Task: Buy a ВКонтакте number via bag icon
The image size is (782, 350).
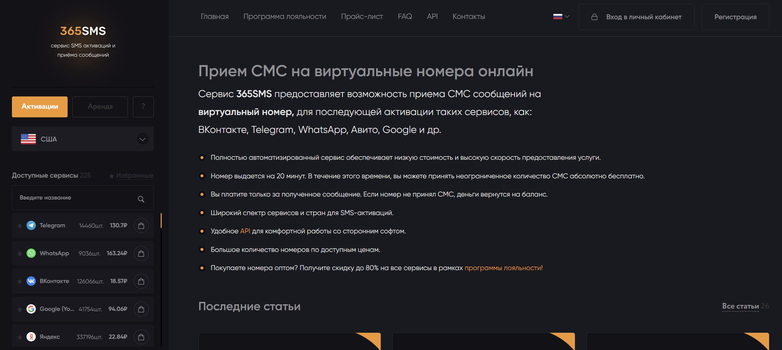Action: click(141, 281)
